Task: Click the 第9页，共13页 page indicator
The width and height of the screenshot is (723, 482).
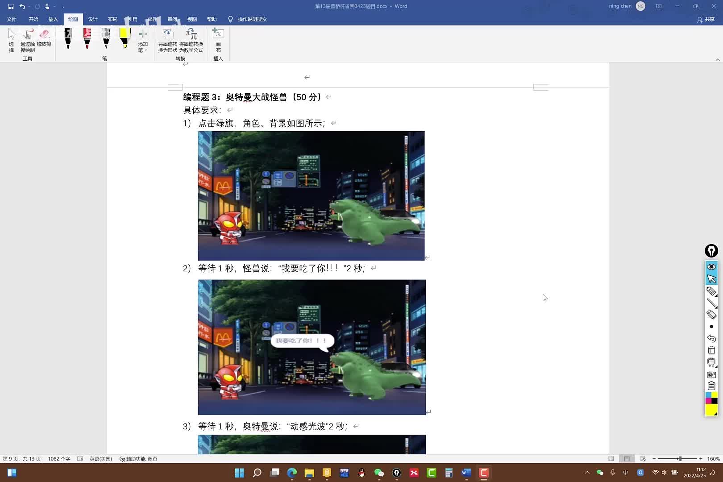Action: (x=21, y=459)
